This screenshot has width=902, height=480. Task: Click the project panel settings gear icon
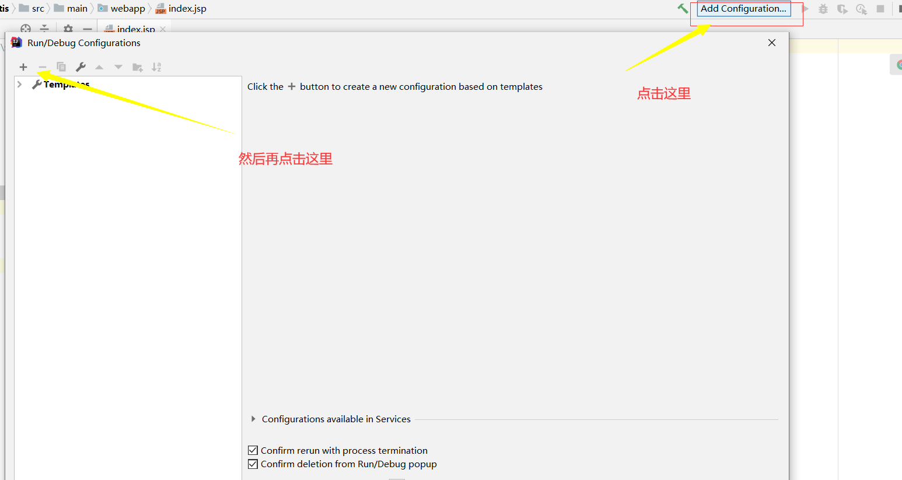(x=68, y=29)
